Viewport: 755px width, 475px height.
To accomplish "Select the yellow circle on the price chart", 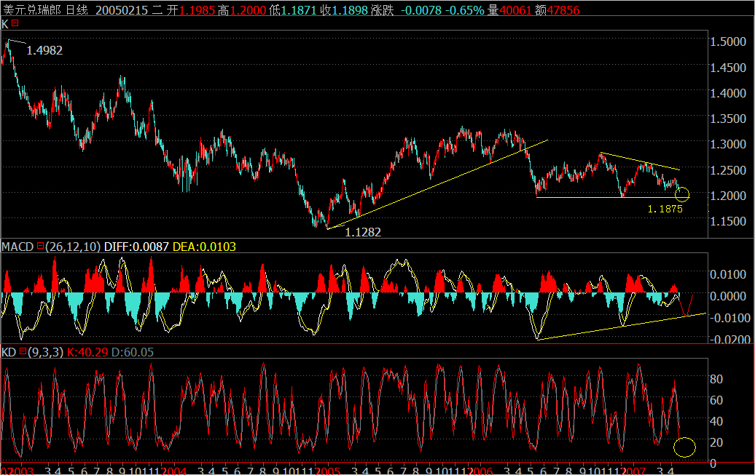I will pos(684,194).
